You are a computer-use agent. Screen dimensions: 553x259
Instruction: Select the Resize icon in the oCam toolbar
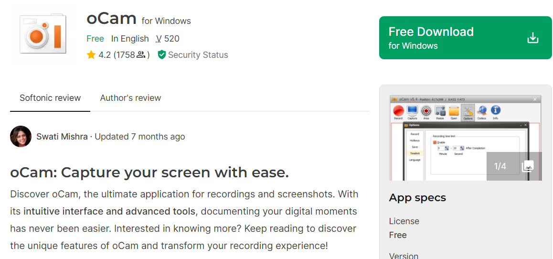(440, 111)
